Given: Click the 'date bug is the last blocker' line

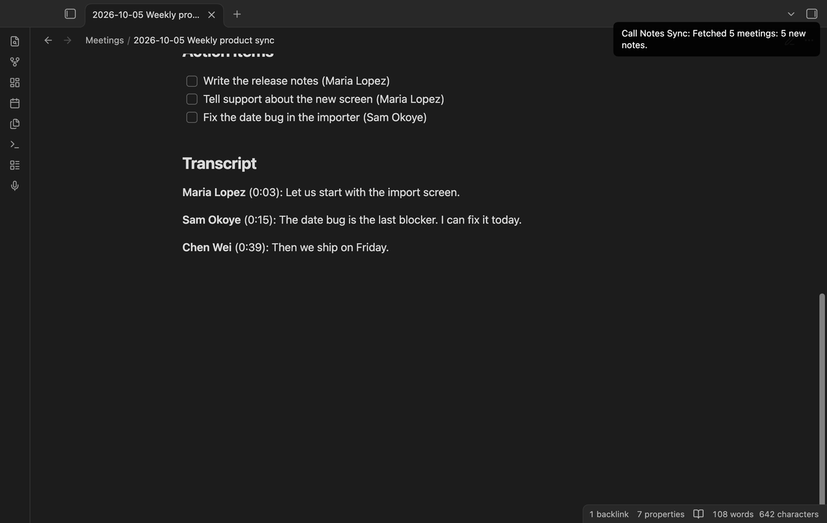Looking at the screenshot, I should click(x=351, y=220).
